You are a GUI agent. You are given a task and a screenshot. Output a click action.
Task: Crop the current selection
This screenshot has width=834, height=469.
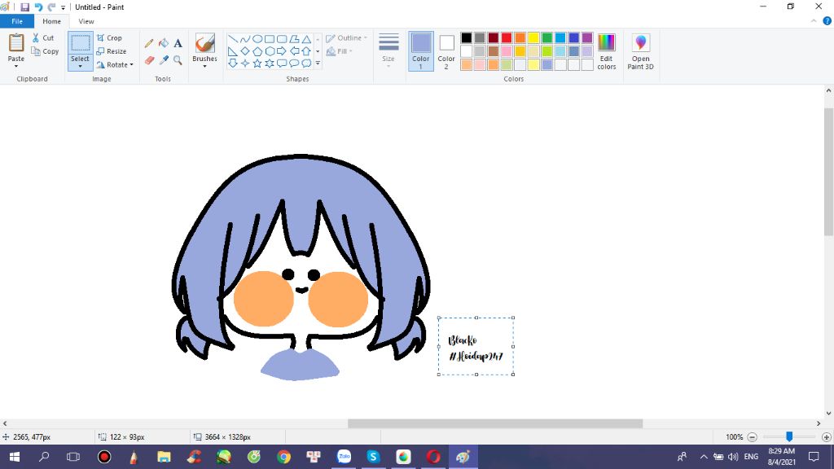108,37
